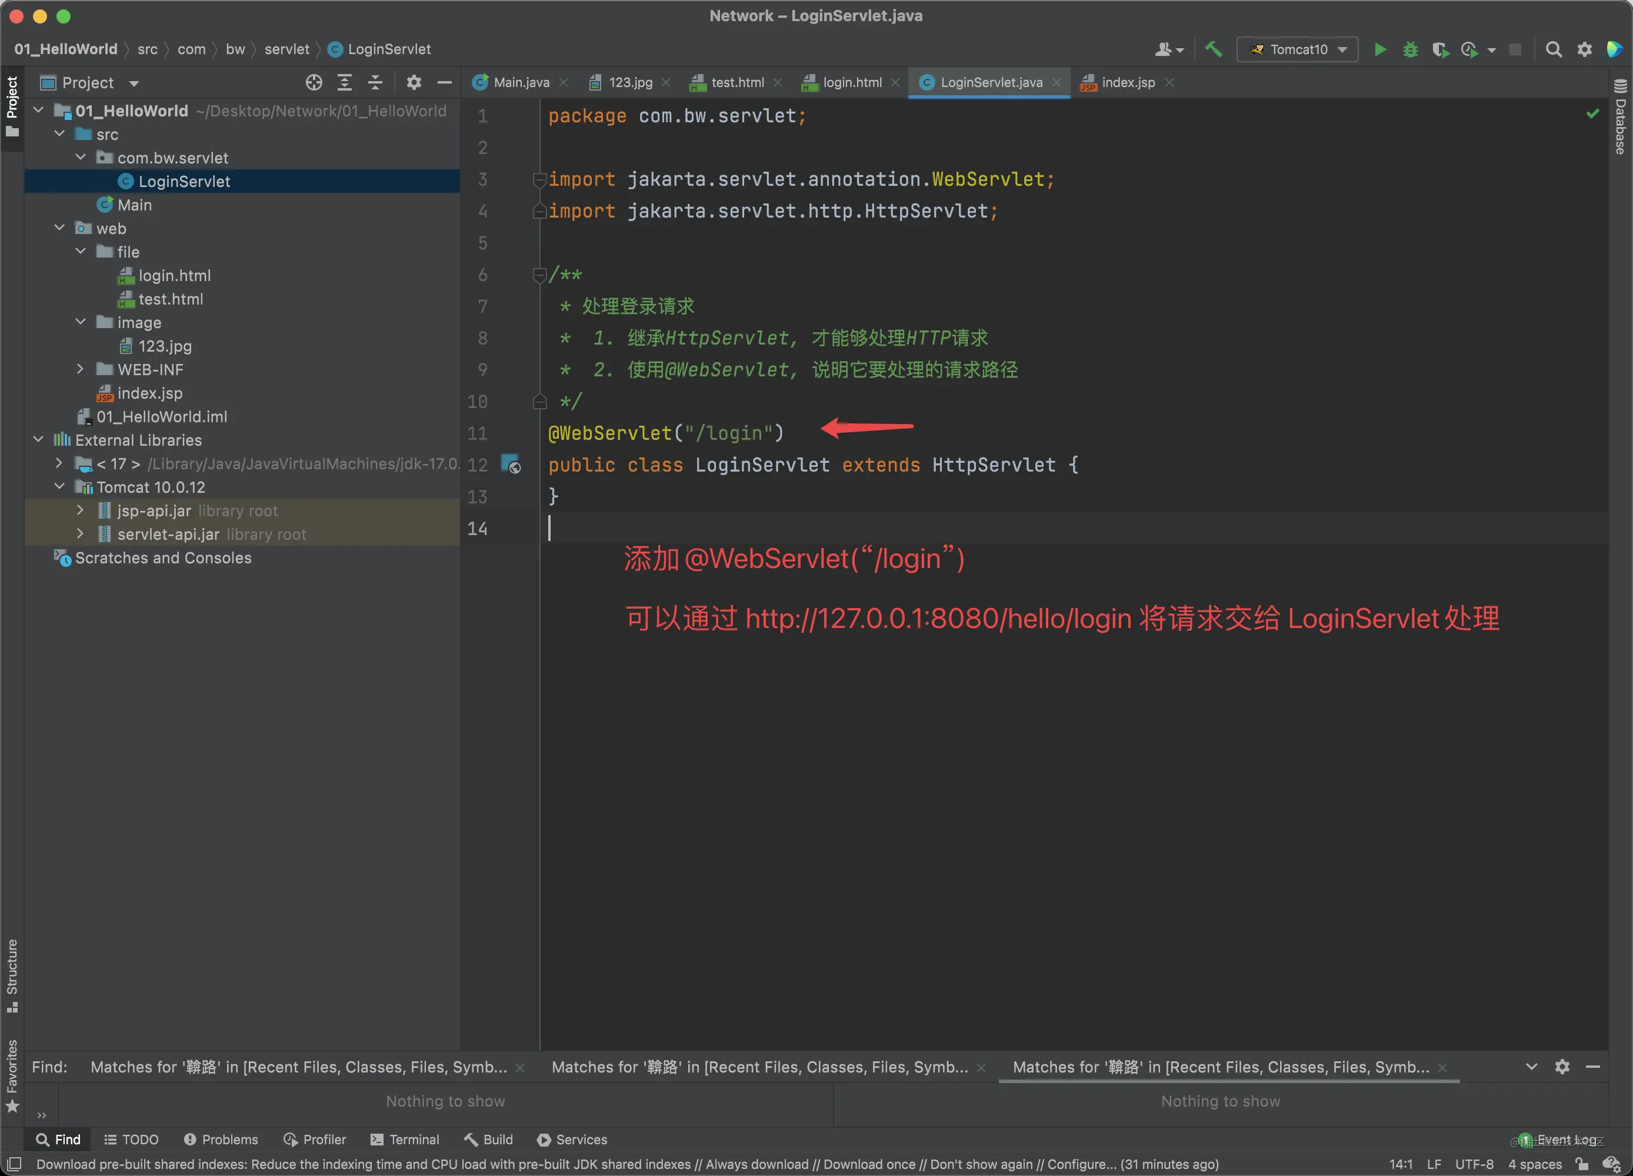Start debugging with the bug icon

1410,49
